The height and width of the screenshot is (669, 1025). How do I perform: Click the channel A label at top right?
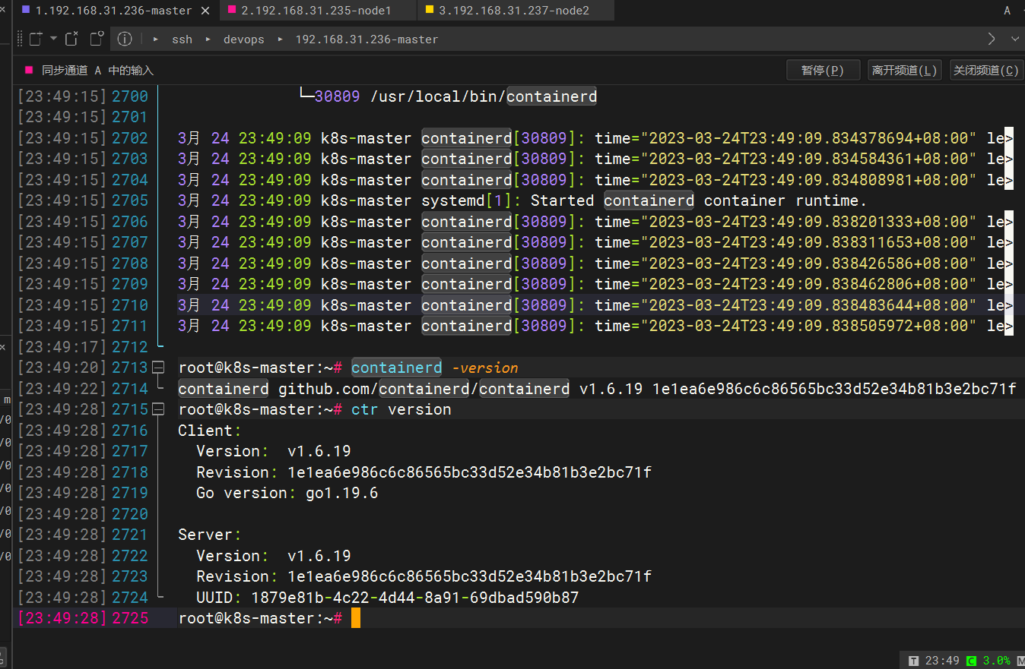(x=1007, y=11)
